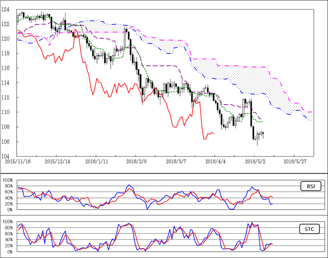
Task: Click the 2016/1/11 date on the axis
Action: click(x=96, y=162)
